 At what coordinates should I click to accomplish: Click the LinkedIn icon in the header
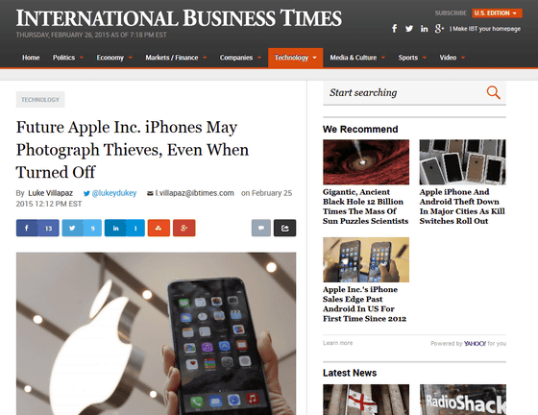tap(424, 29)
